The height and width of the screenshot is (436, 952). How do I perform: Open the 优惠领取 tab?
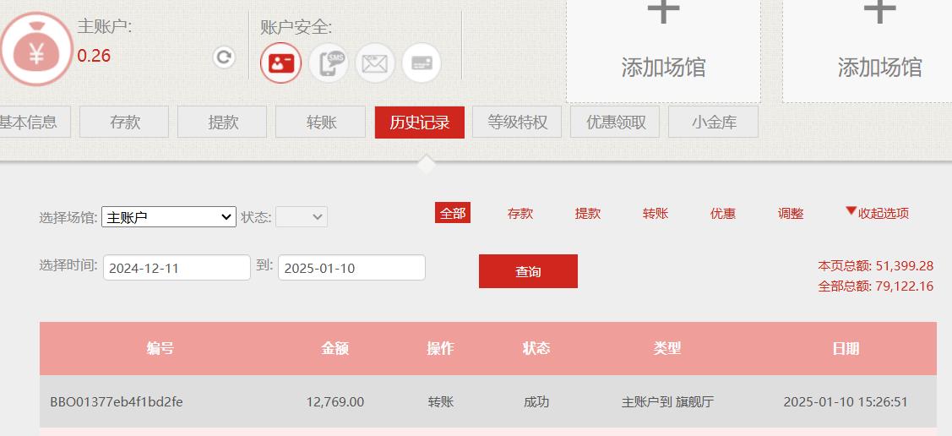pyautogui.click(x=615, y=122)
